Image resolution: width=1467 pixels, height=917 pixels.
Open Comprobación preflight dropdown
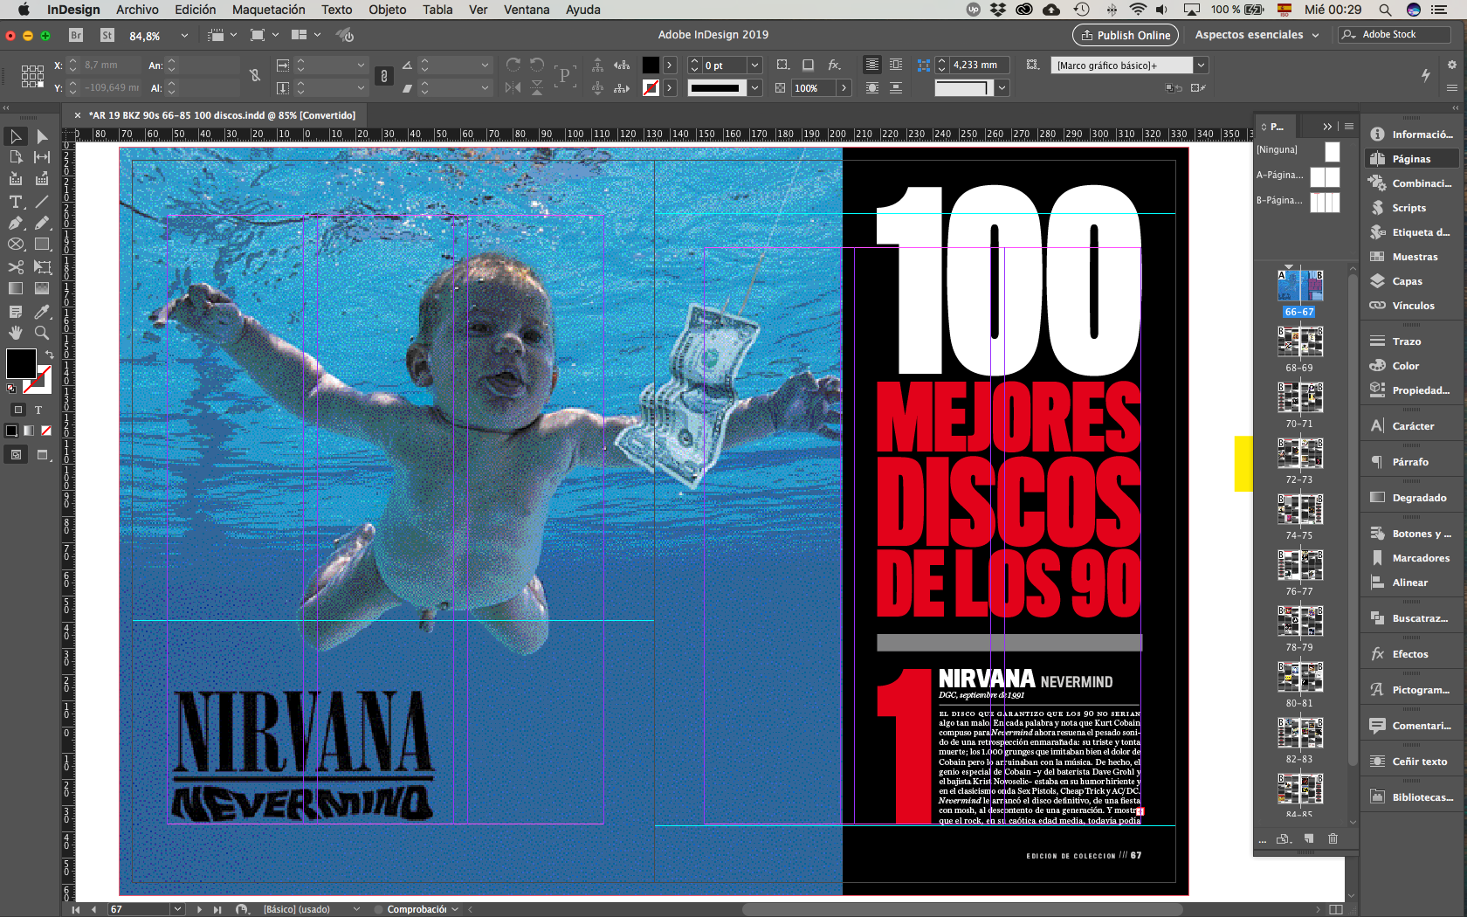click(455, 909)
